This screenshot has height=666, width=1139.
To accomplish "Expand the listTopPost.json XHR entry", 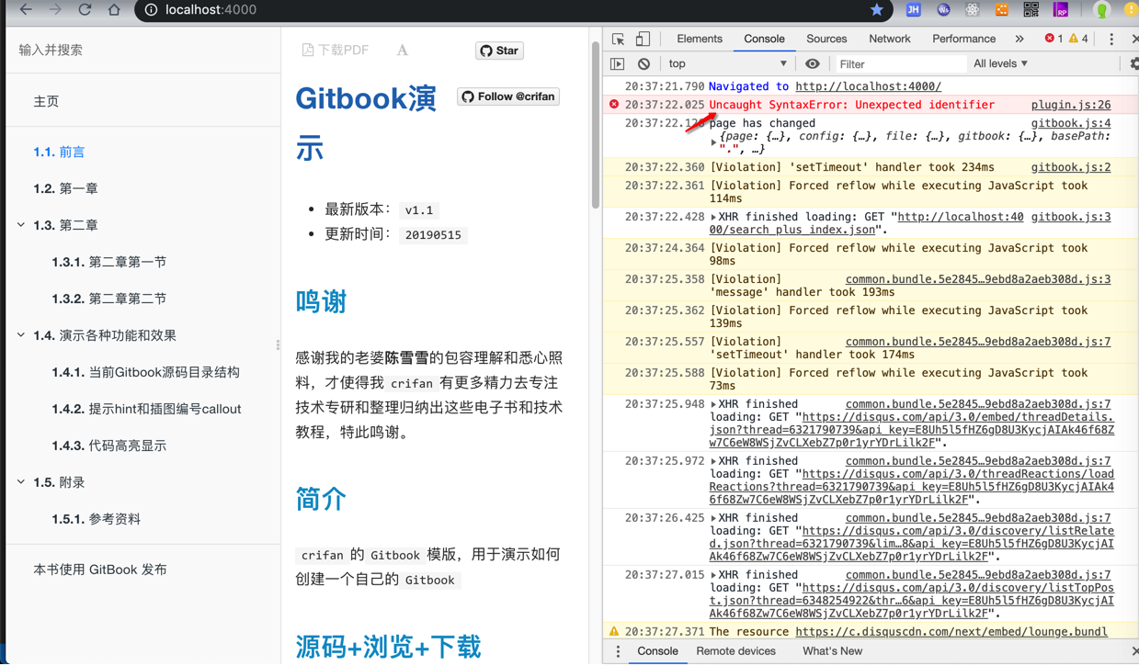I will [713, 575].
